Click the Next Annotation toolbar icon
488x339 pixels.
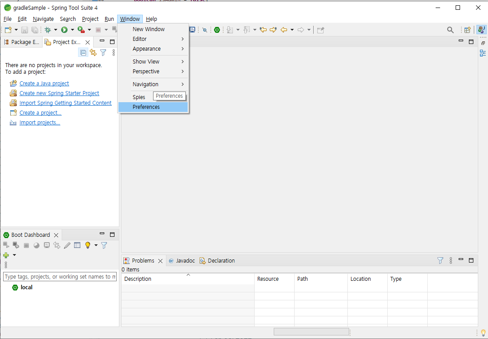[230, 30]
